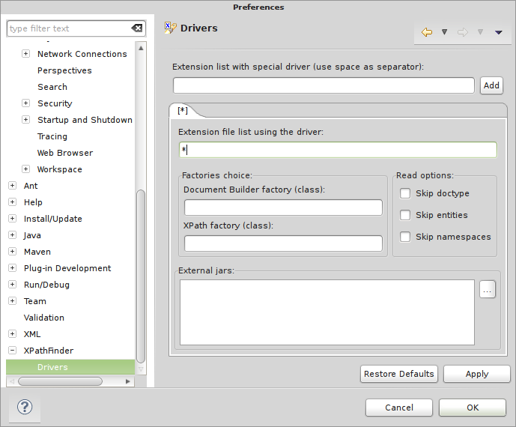516x427 pixels.
Task: Select Tracing preferences item
Action: 52,136
